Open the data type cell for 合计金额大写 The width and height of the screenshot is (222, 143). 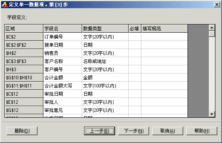105,86
